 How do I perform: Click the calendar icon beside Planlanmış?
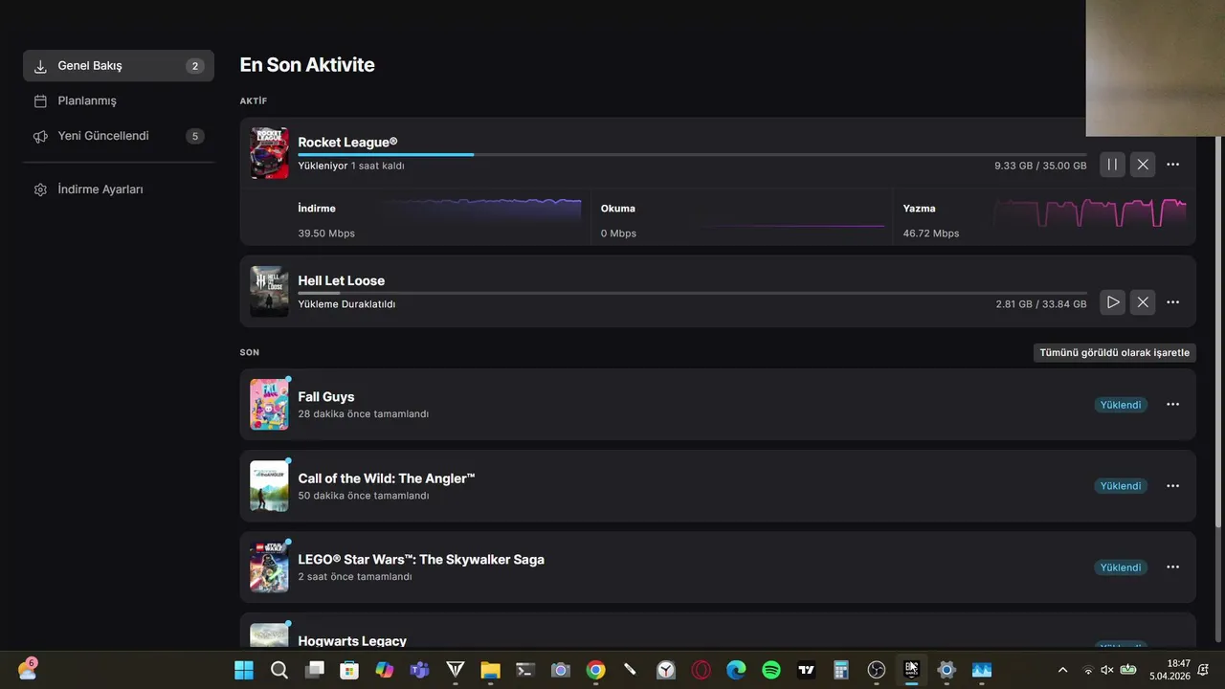click(x=40, y=100)
